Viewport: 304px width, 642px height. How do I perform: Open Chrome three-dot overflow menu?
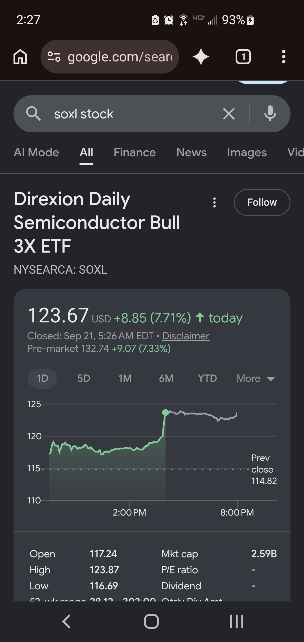coord(284,57)
